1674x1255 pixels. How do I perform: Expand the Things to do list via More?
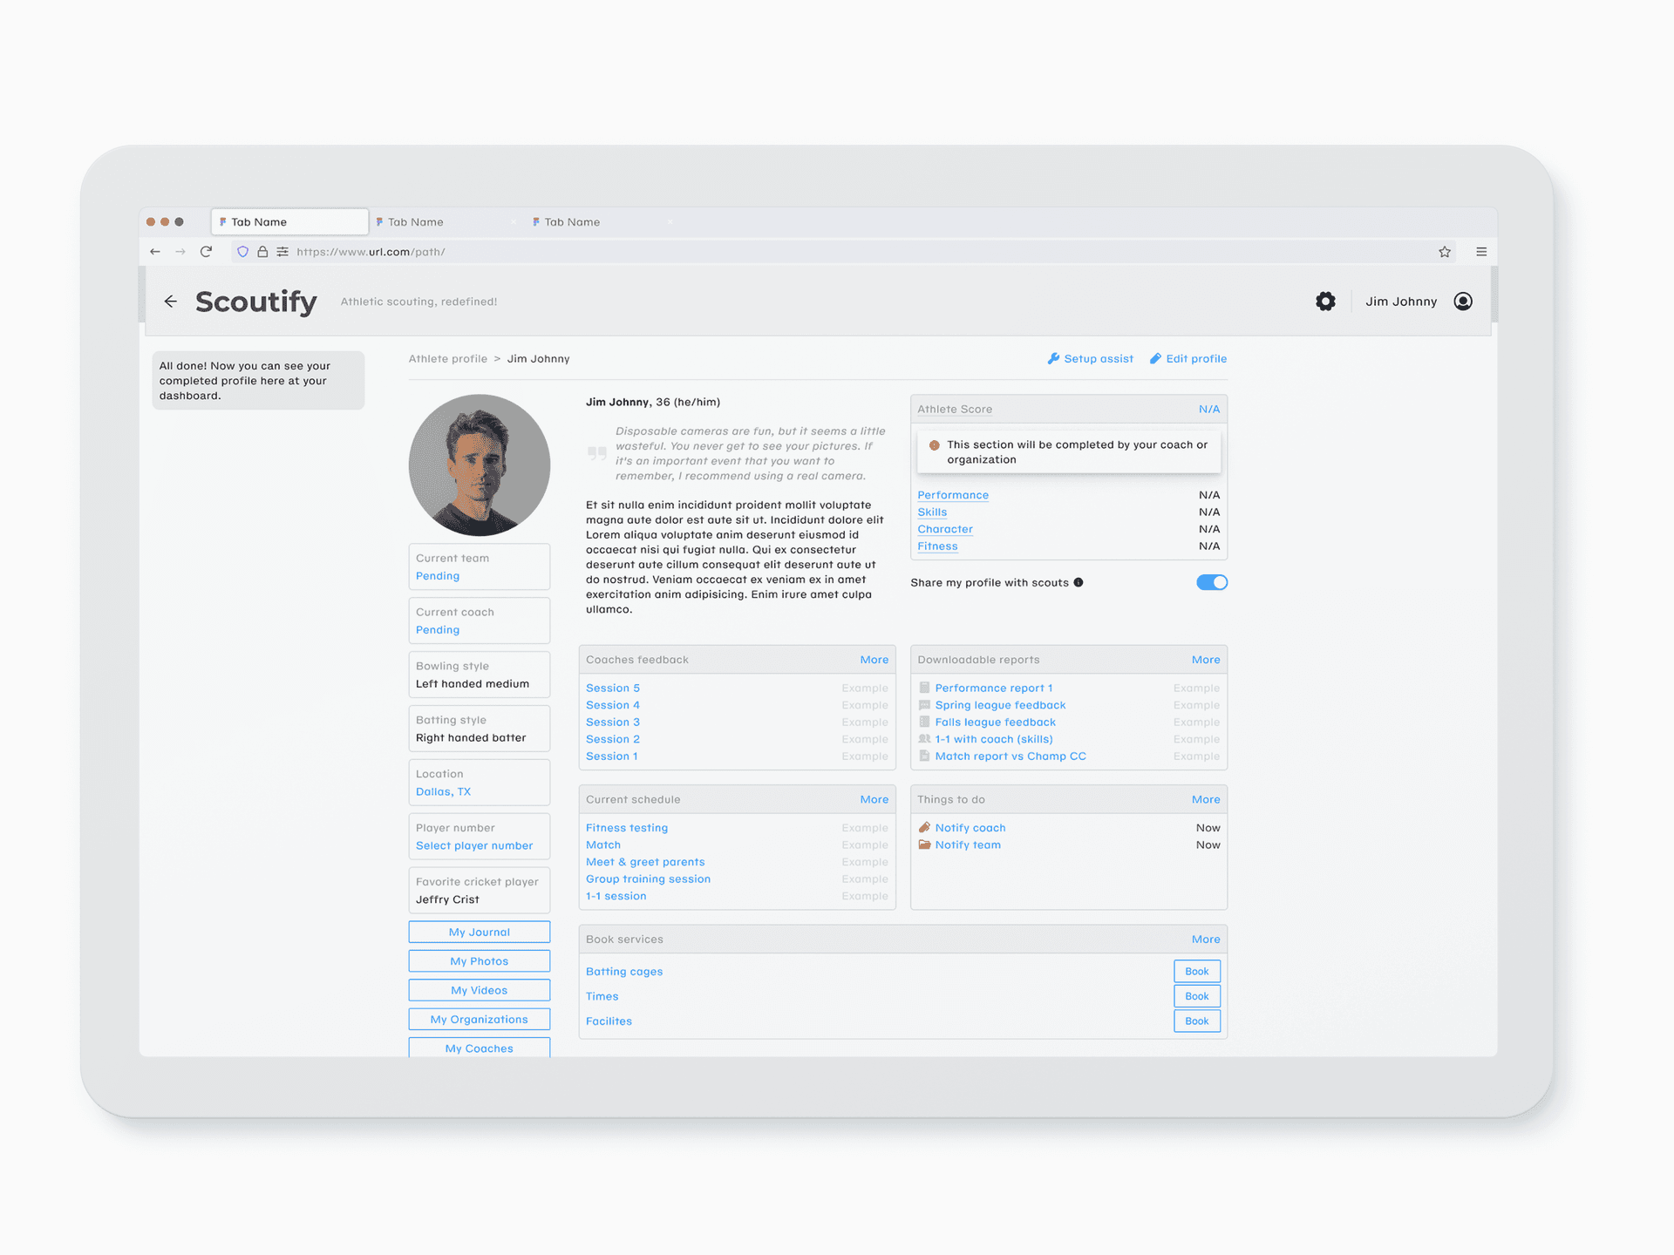1206,799
